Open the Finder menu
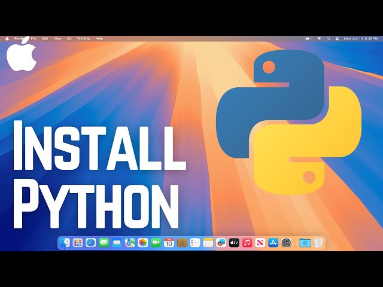The height and width of the screenshot is (287, 383). 19,38
